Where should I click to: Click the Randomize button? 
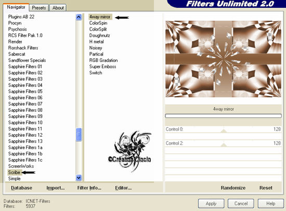click(233, 188)
